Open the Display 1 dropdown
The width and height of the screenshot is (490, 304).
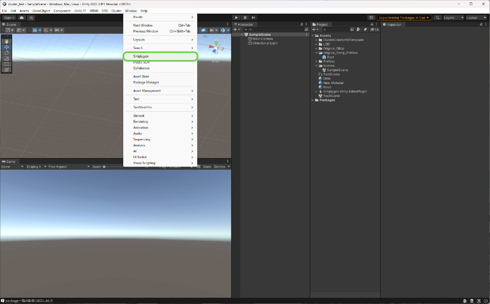tap(36, 167)
